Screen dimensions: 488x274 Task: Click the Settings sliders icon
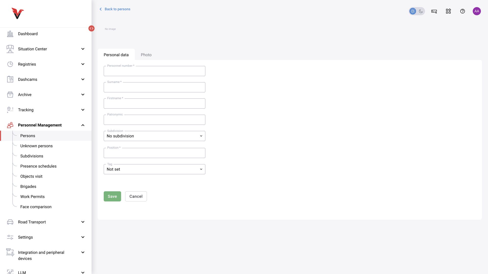(x=10, y=237)
